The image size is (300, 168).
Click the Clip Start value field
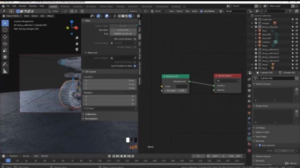tap(123, 30)
